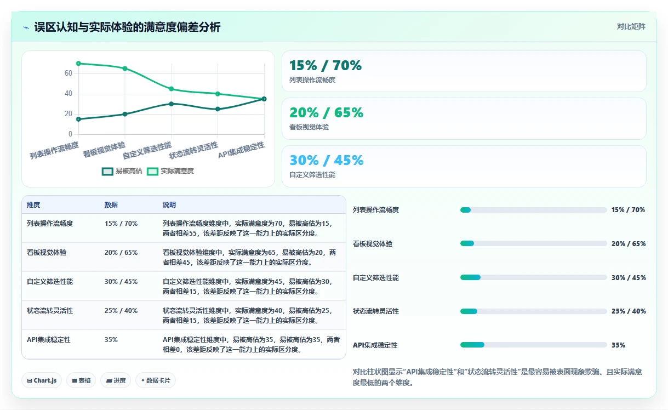Click the API集成稳定性 progress bar
This screenshot has height=410, width=668.
[x=533, y=345]
